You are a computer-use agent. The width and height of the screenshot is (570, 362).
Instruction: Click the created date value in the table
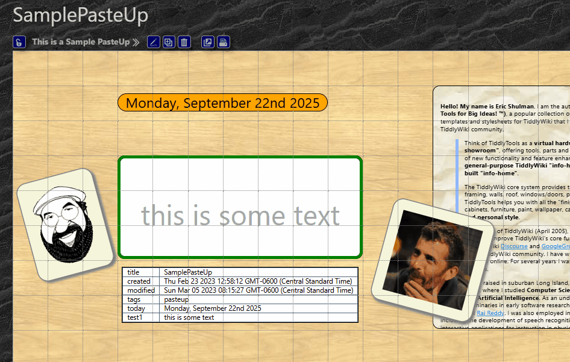coord(258,281)
